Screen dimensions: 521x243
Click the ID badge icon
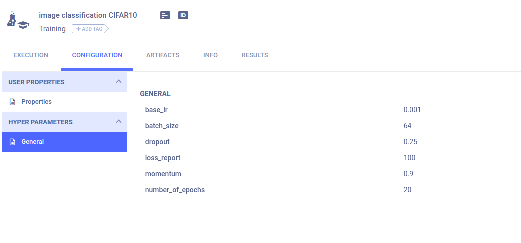[183, 15]
